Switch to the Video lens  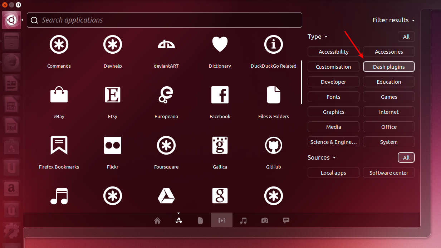click(222, 220)
